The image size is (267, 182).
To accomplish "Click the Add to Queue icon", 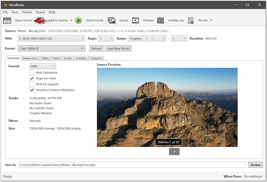I will tap(41, 20).
